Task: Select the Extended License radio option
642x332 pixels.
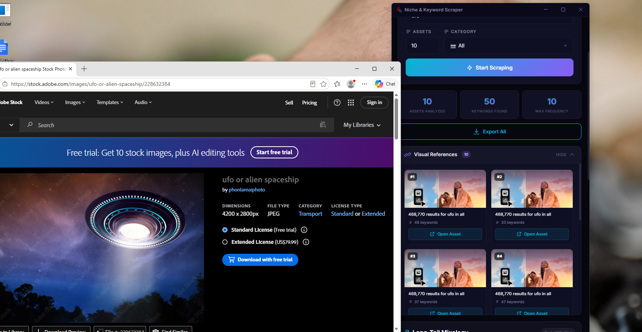Action: 225,242
